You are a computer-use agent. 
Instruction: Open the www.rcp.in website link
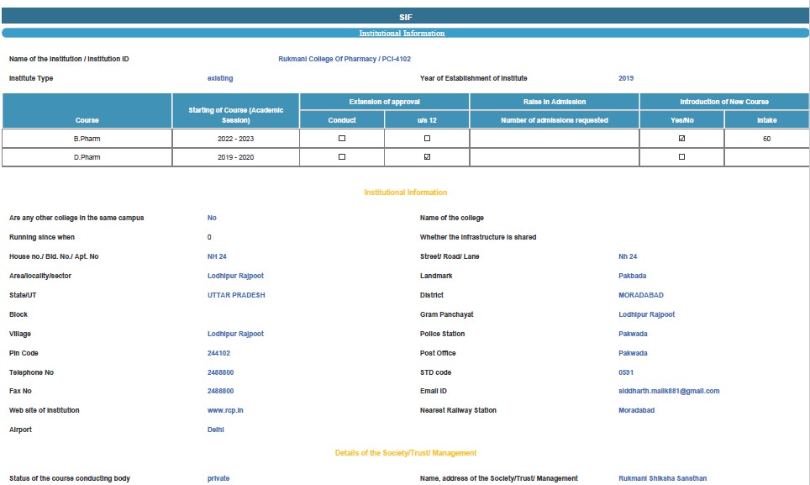point(225,410)
